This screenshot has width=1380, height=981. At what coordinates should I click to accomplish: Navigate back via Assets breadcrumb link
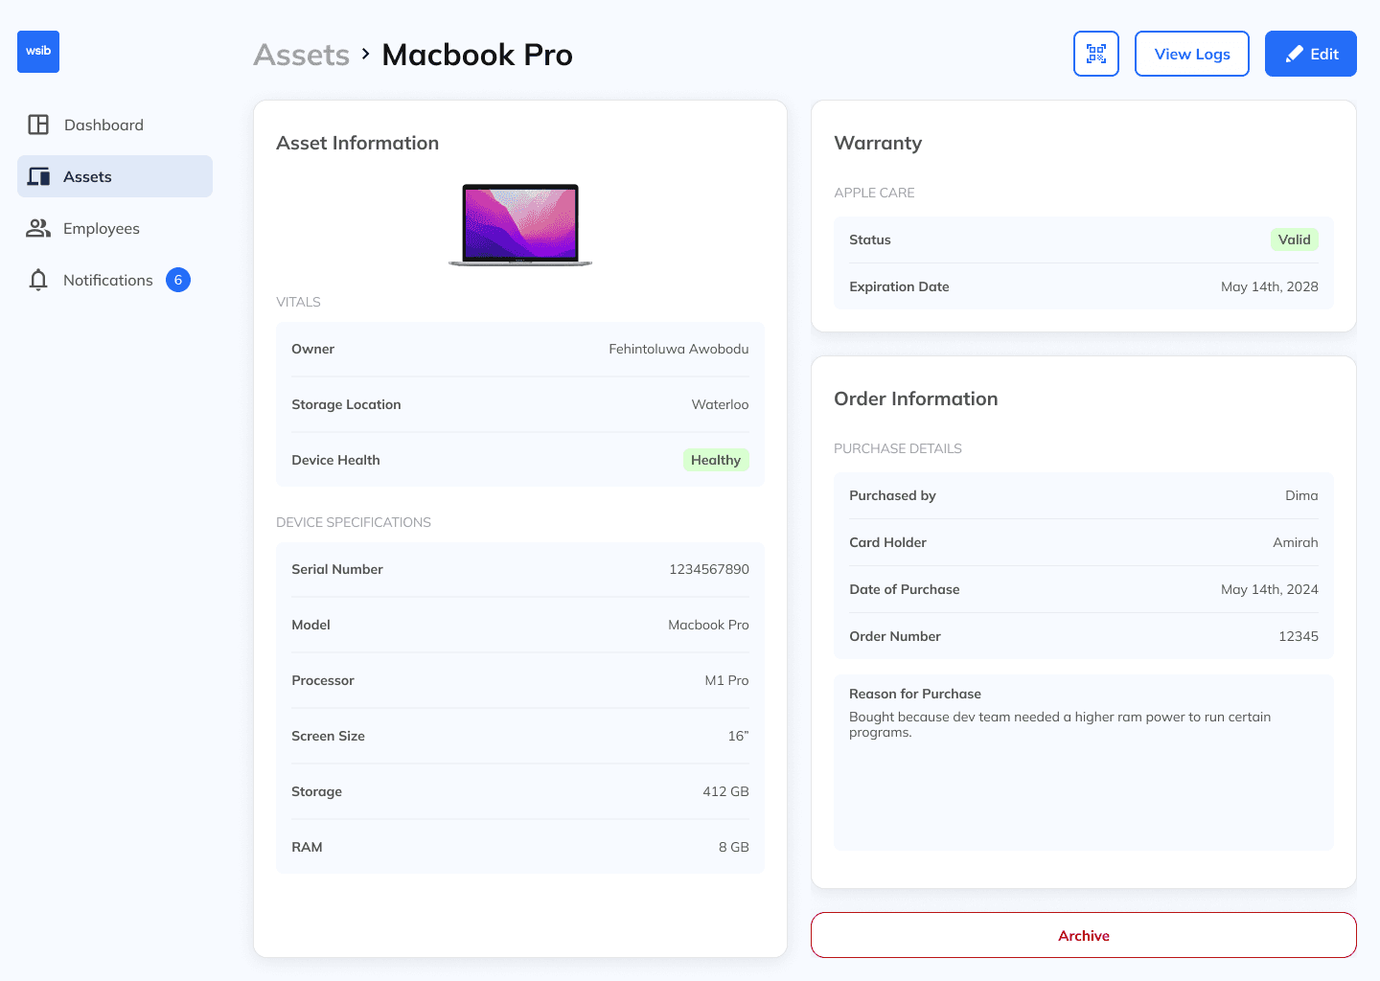(x=302, y=55)
